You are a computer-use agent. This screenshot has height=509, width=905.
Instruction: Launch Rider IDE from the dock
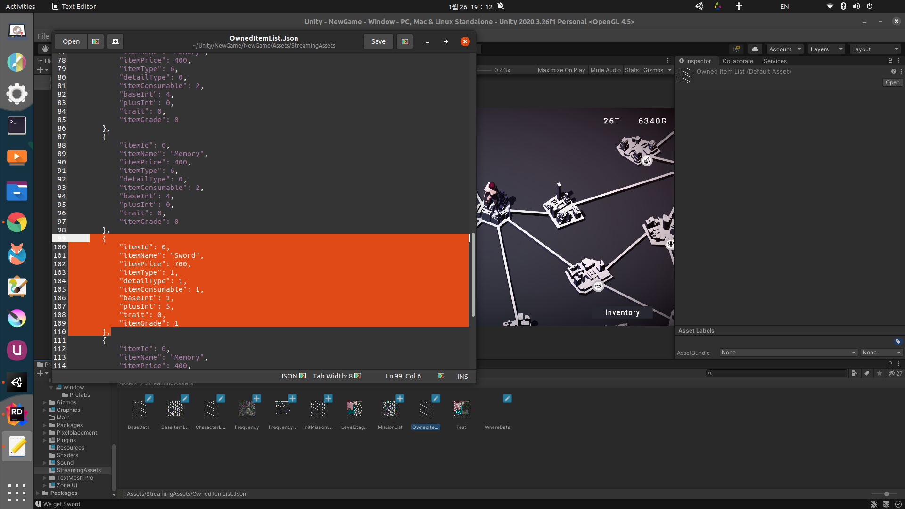(17, 414)
